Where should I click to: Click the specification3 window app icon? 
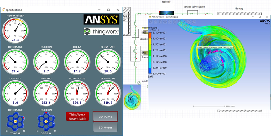(x=3, y=10)
